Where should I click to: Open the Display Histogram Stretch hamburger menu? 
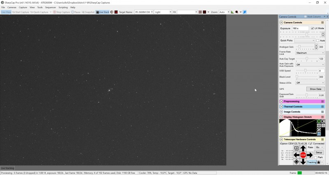point(322,117)
